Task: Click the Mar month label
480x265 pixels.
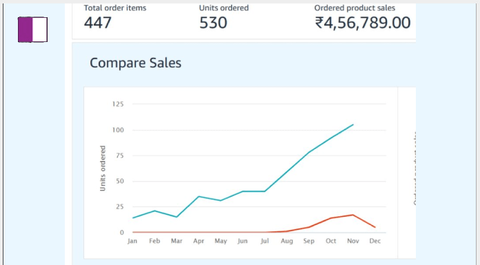Action: pos(177,241)
